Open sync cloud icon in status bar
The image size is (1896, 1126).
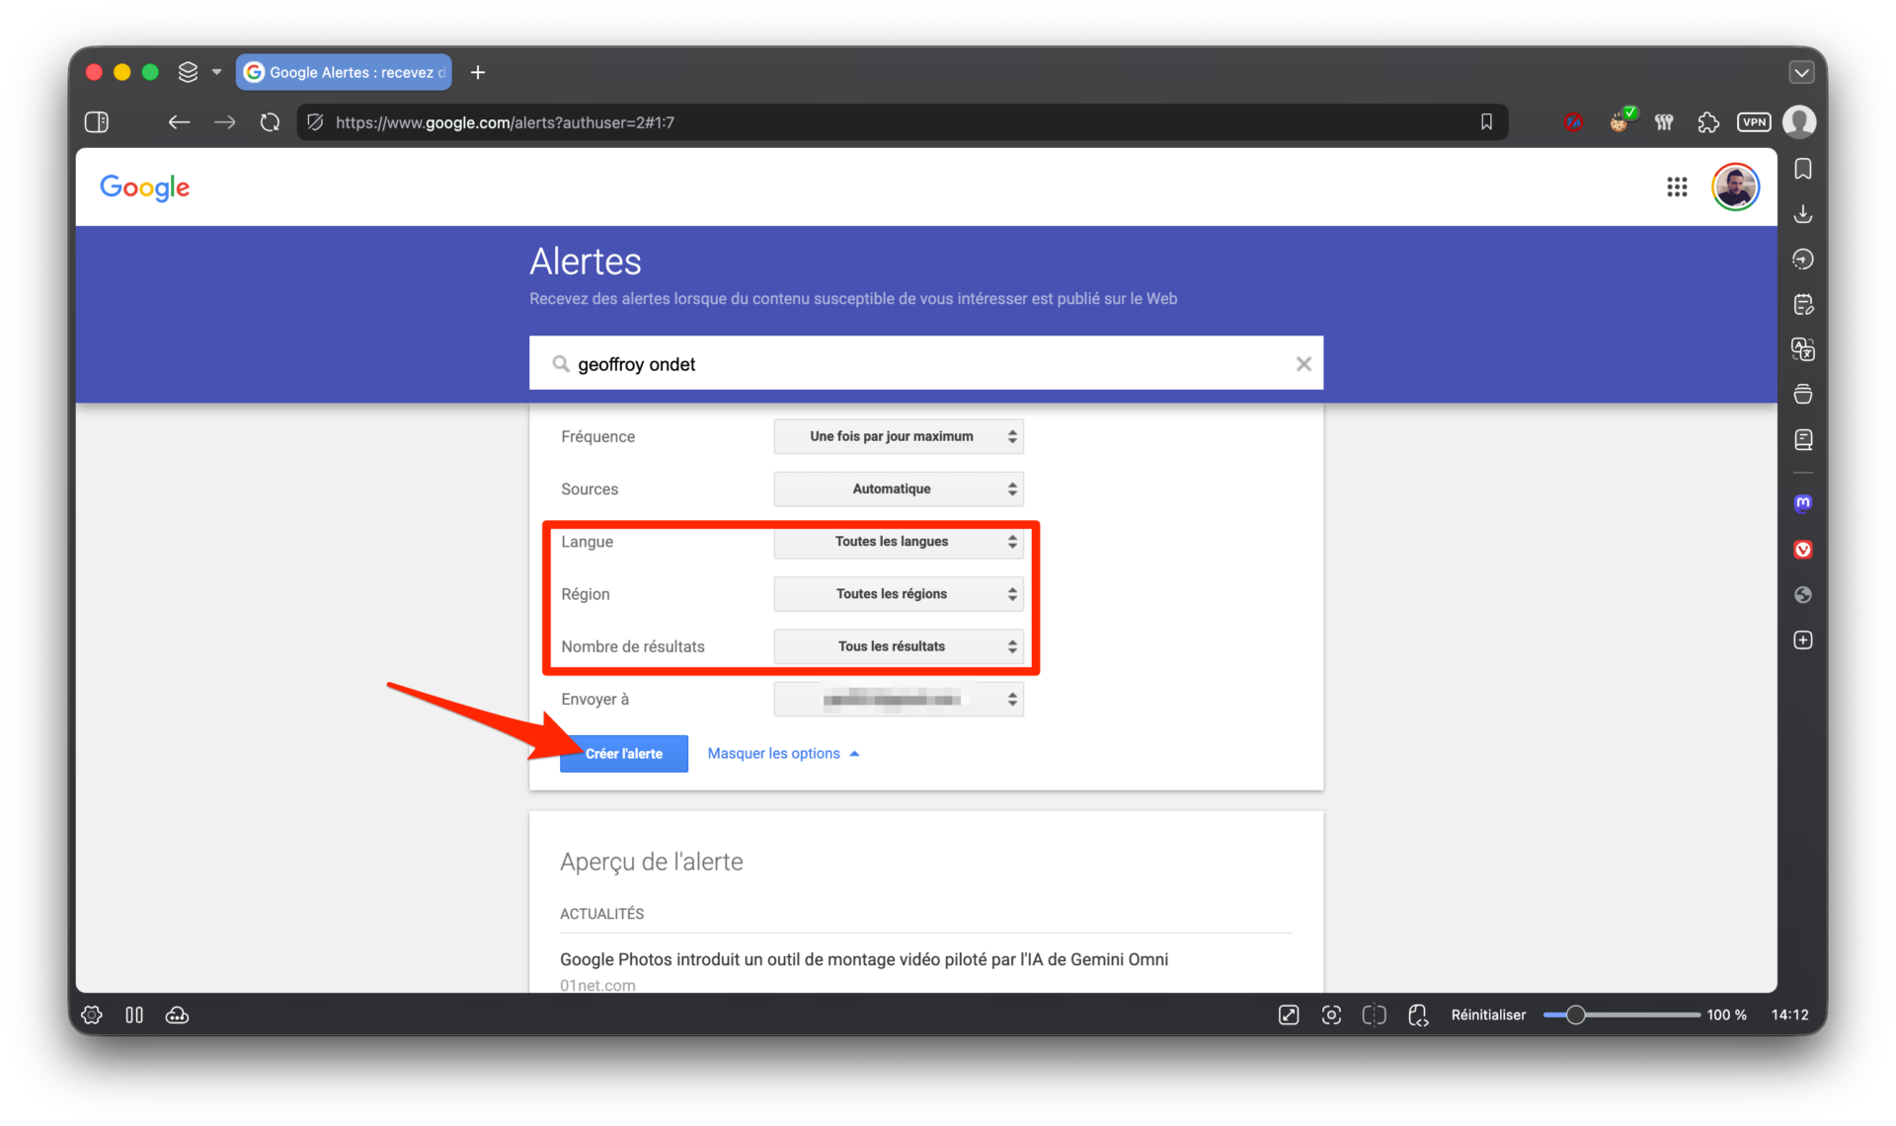(178, 1014)
